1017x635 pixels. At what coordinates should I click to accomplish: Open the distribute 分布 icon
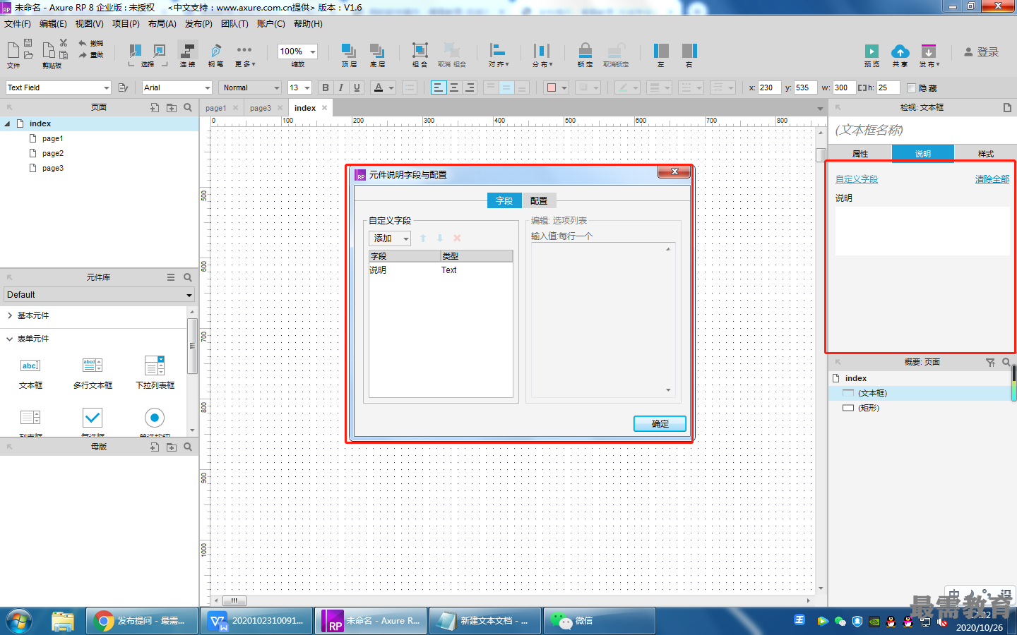(542, 51)
